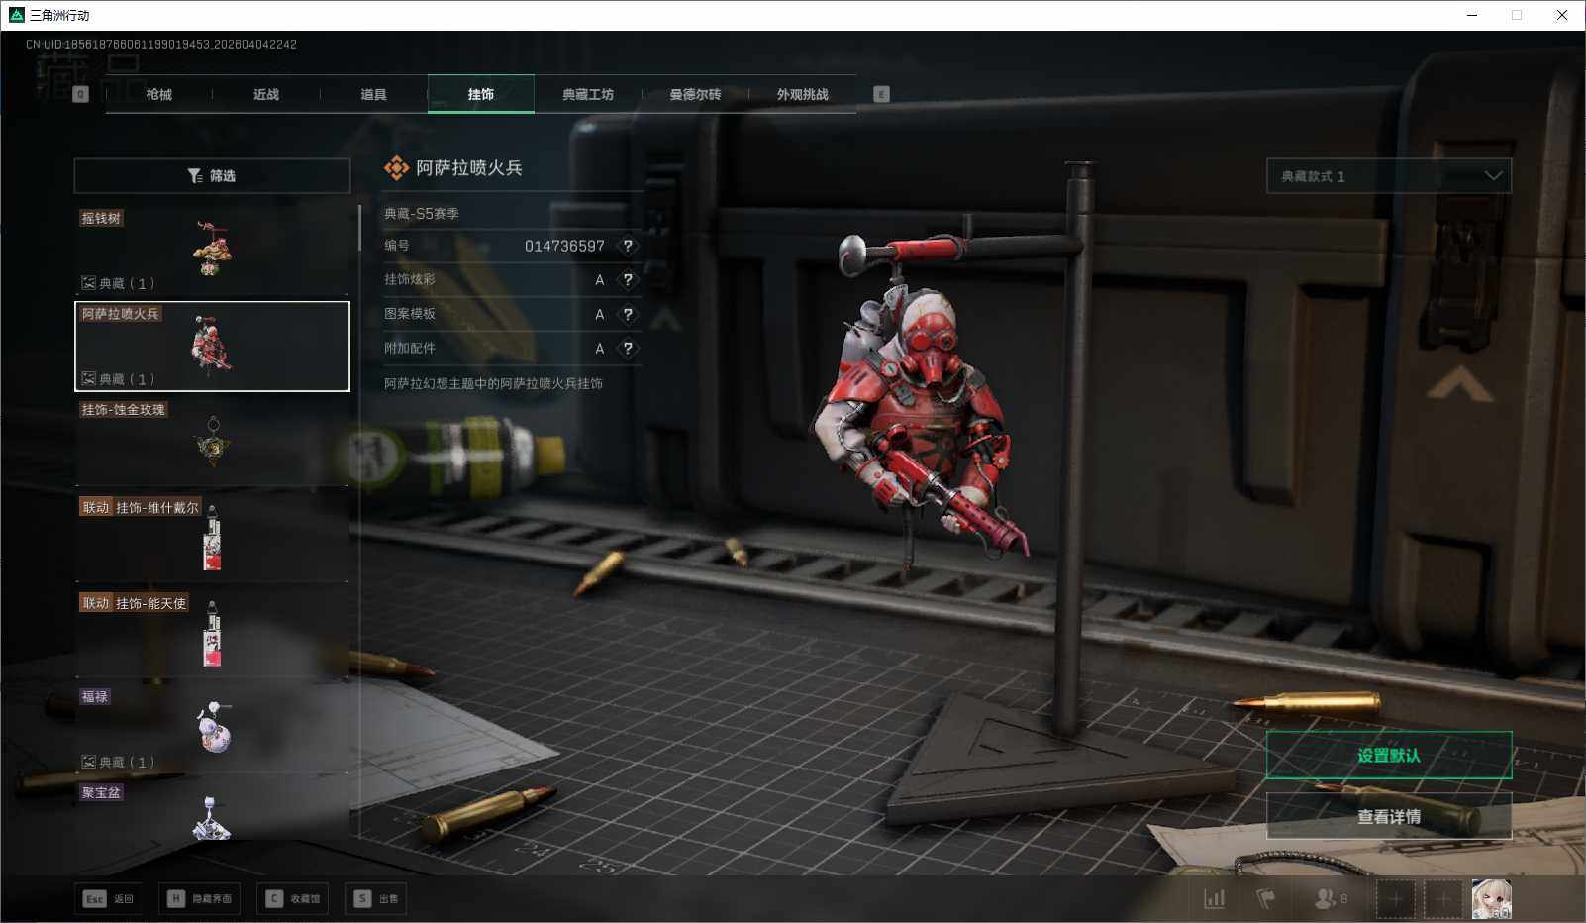Switch to the 枪械 tab
The image size is (1586, 923).
(x=158, y=94)
